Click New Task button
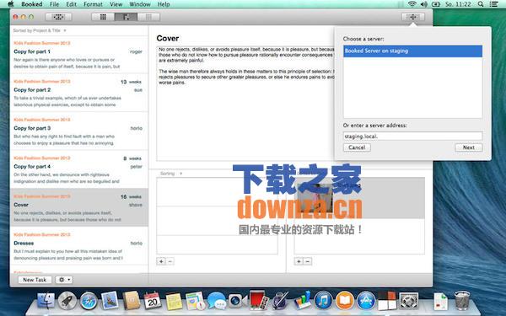This screenshot has height=316, width=506. 35,280
